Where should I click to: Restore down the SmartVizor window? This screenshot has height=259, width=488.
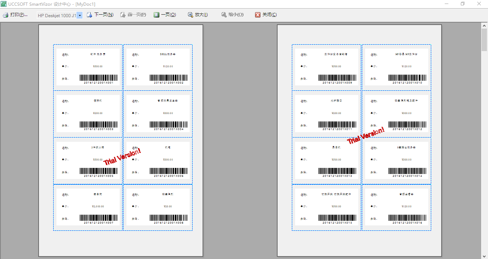(x=463, y=4)
